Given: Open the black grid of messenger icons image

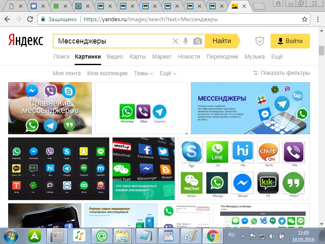Looking at the screenshot, I should point(58,169).
